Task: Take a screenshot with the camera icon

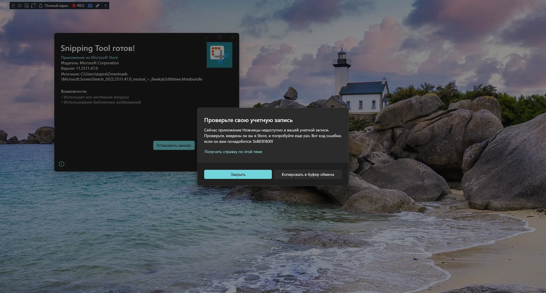Action: (x=90, y=6)
